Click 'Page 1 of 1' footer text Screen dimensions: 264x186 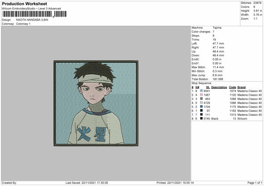tap(255, 182)
